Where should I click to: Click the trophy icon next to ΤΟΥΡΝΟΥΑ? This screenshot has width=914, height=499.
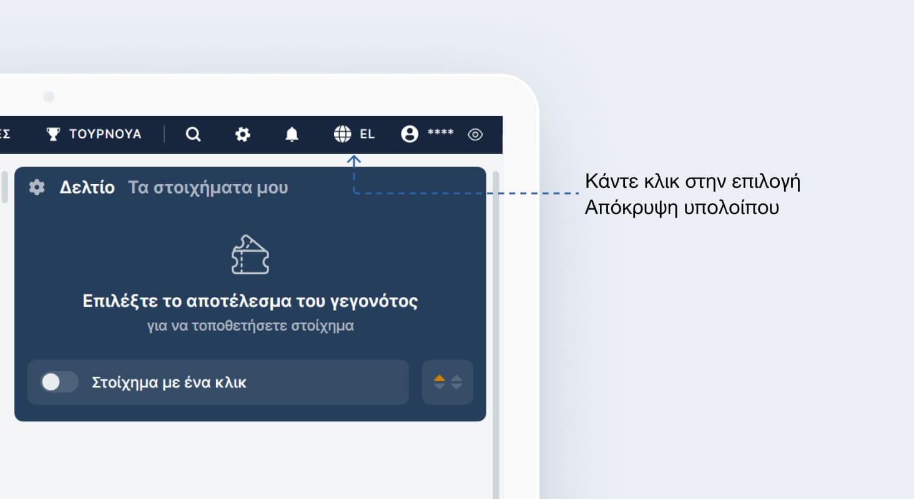[54, 133]
